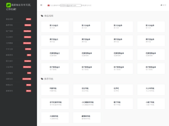
Task: Click the 推荐导航 section heading
Action: (49, 79)
